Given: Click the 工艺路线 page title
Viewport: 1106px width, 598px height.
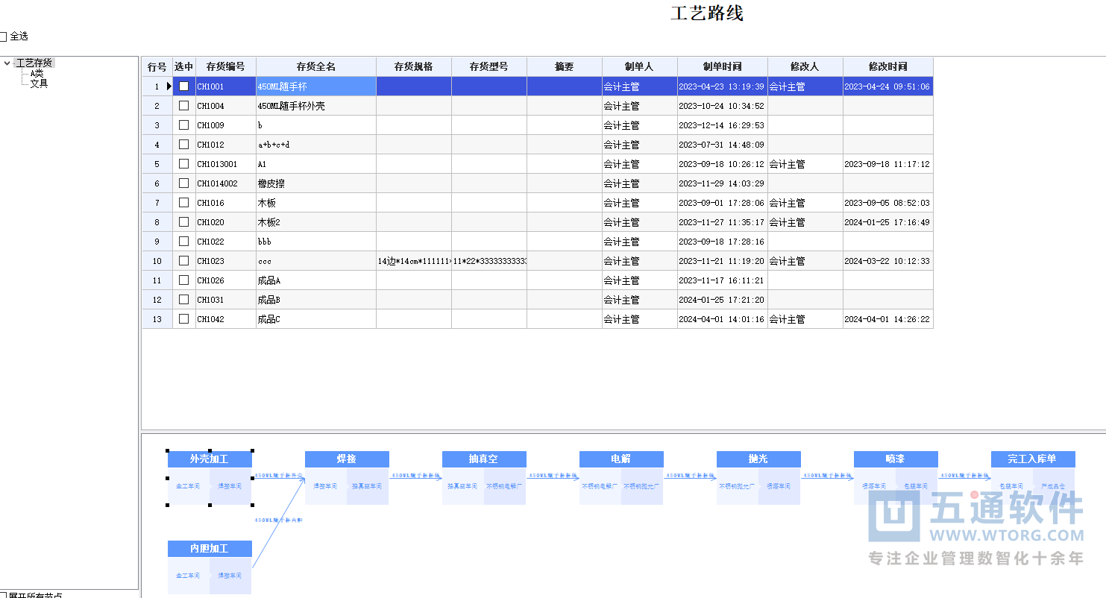Looking at the screenshot, I should point(707,13).
